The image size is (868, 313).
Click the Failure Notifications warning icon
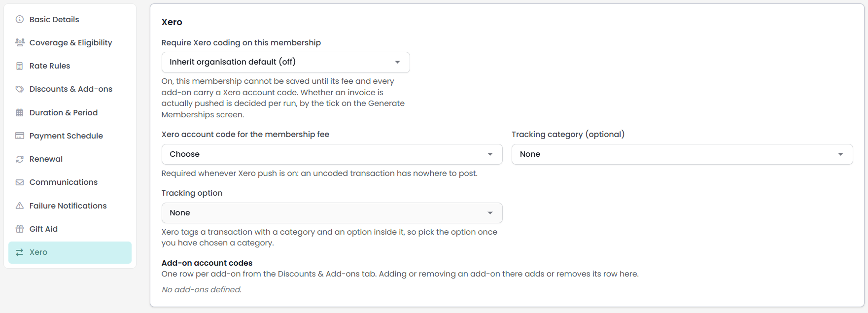click(x=20, y=206)
